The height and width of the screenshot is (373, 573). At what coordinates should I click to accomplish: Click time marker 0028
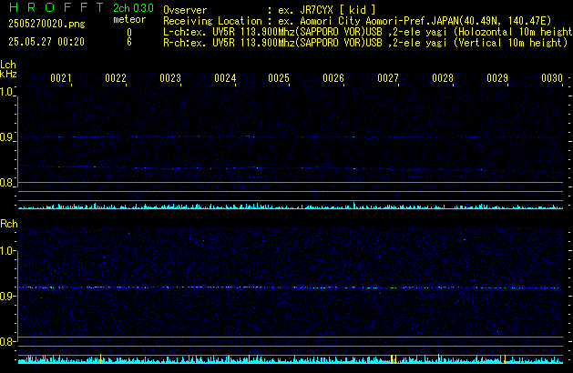pos(443,78)
